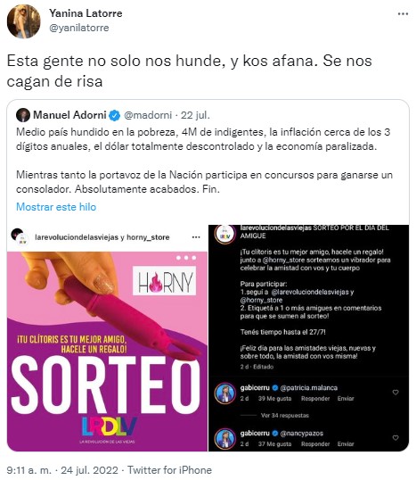The height and width of the screenshot is (480, 416).
Task: Click the larevoluciondelasviejas avatar in the dark panel
Action: [225, 234]
